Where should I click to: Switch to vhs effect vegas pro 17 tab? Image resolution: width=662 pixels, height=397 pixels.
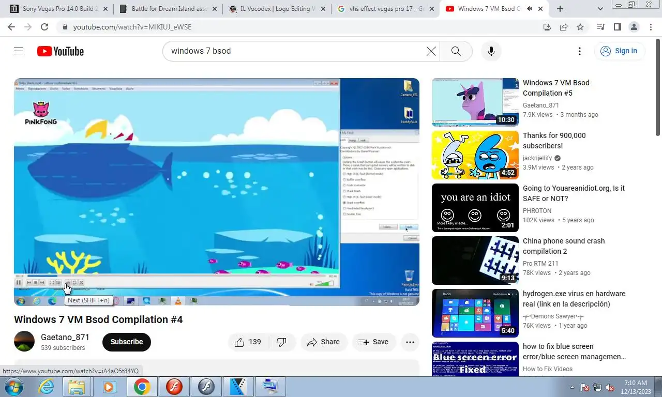tap(386, 9)
